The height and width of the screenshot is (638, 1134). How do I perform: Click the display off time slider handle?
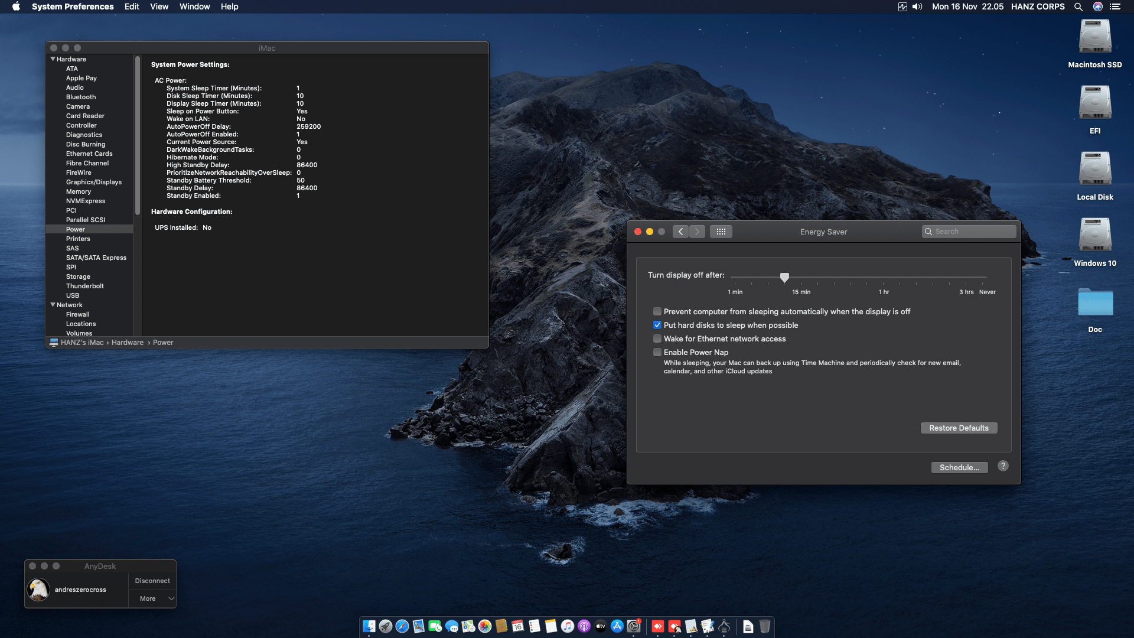[x=784, y=277]
